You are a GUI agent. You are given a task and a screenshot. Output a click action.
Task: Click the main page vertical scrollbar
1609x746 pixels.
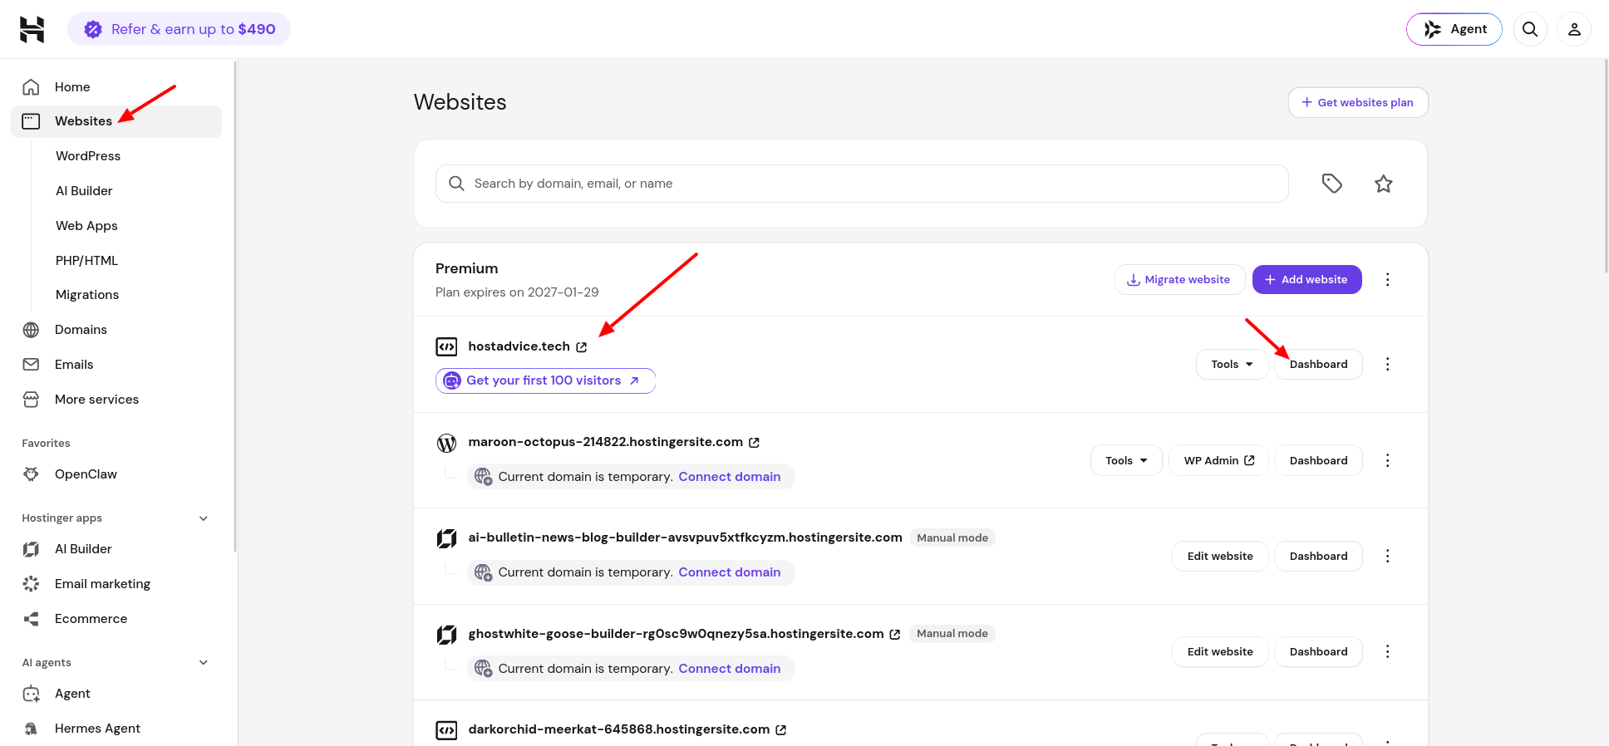[x=1606, y=166]
